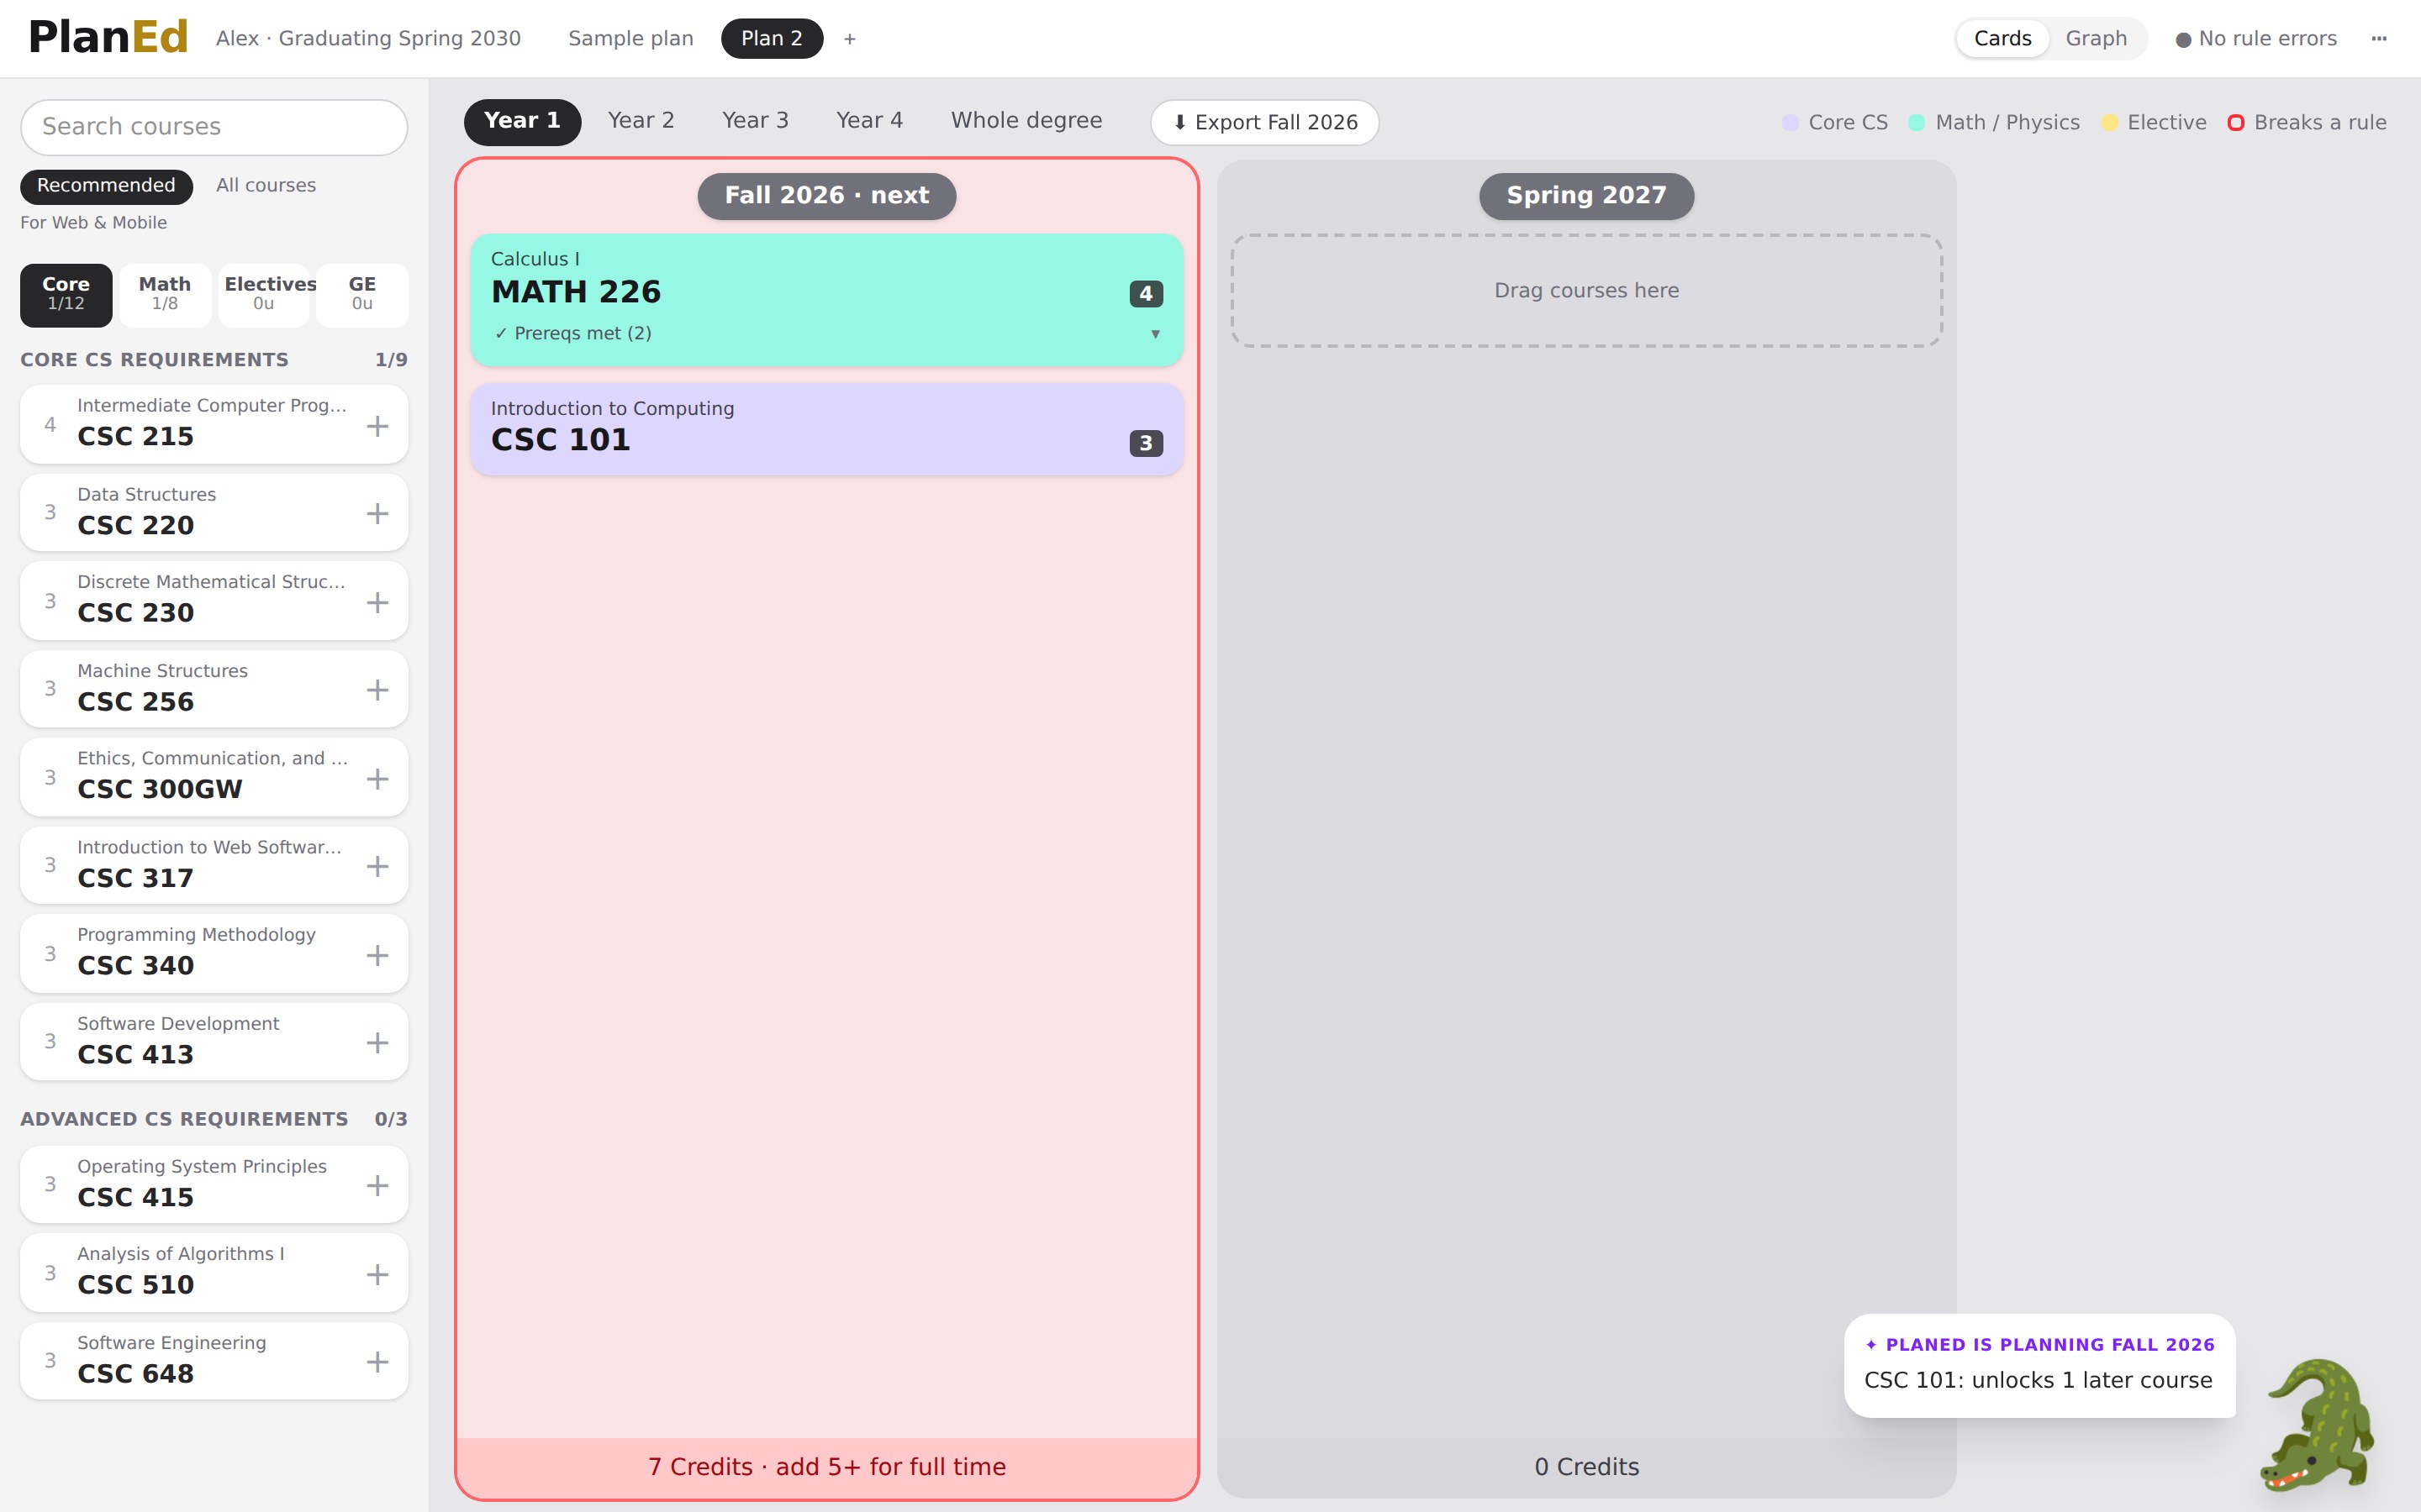Screen dimensions: 2421x1512
Task: Click plus icon for CSC 415
Action: [377, 1186]
